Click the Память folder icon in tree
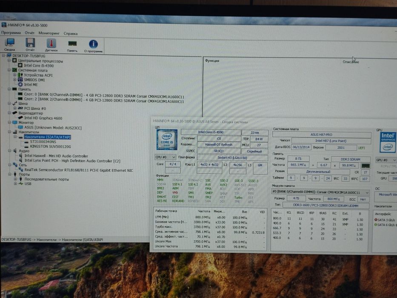Image resolution: width=397 pixels, height=298 pixels. 14,89
